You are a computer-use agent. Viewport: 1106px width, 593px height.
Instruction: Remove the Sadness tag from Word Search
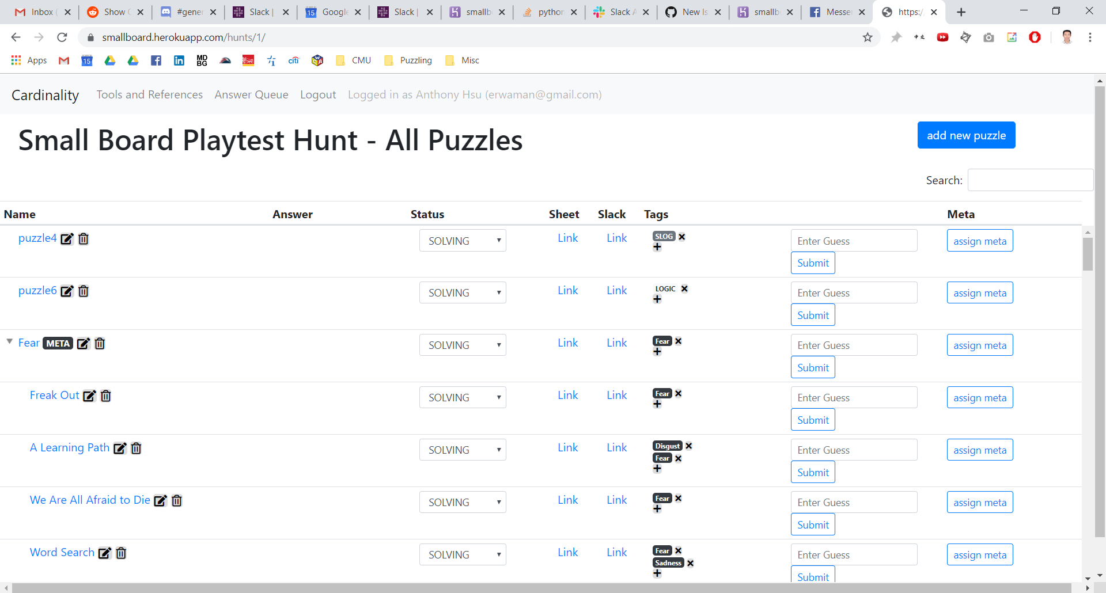click(x=690, y=562)
